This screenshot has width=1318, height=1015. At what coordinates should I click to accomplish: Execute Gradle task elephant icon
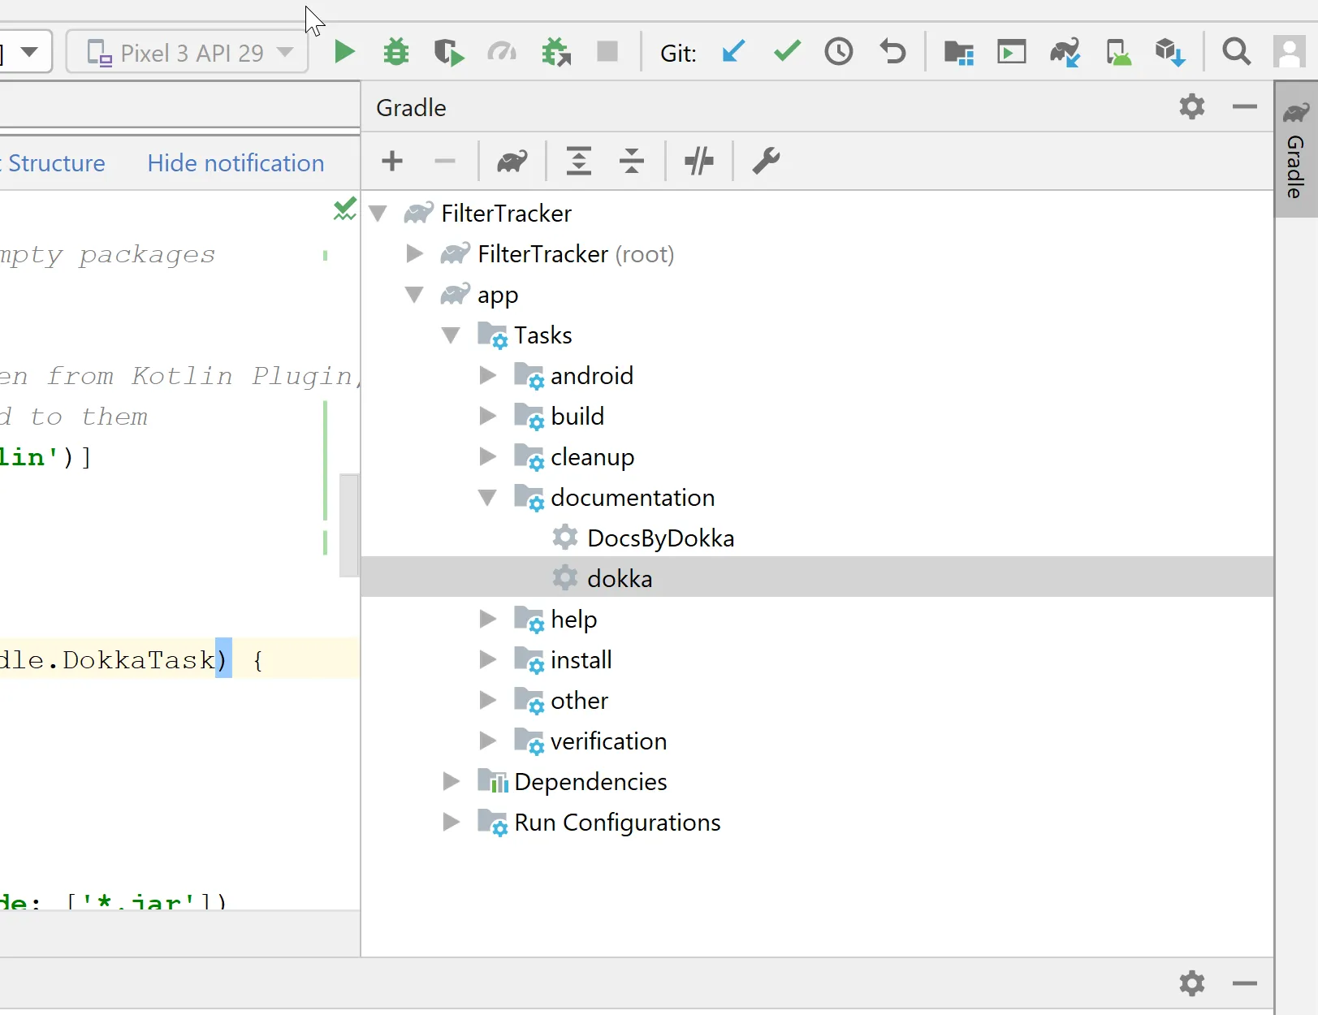[512, 161]
